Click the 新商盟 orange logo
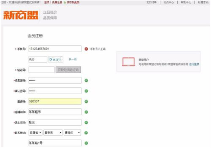The image size is (211, 148). pos(21,15)
